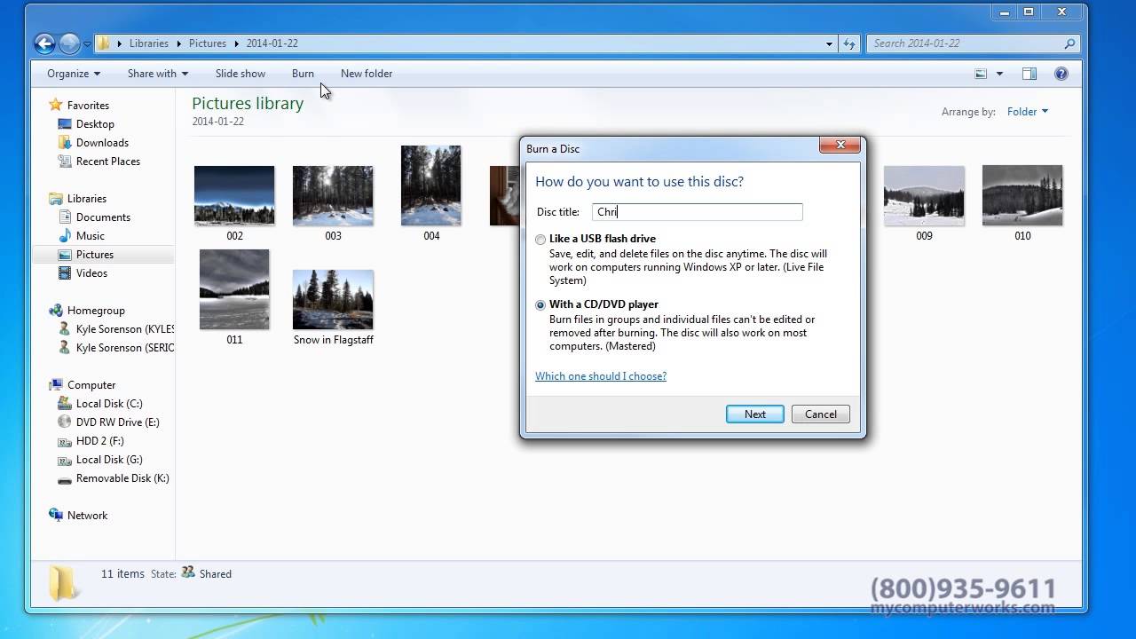Open DVD RW Drive (E:)
Viewport: 1136px width, 639px height.
click(x=118, y=422)
